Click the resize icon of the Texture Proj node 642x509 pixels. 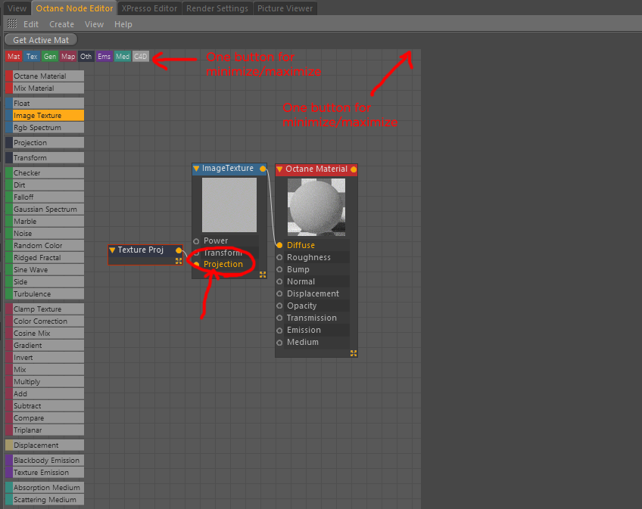(x=179, y=261)
